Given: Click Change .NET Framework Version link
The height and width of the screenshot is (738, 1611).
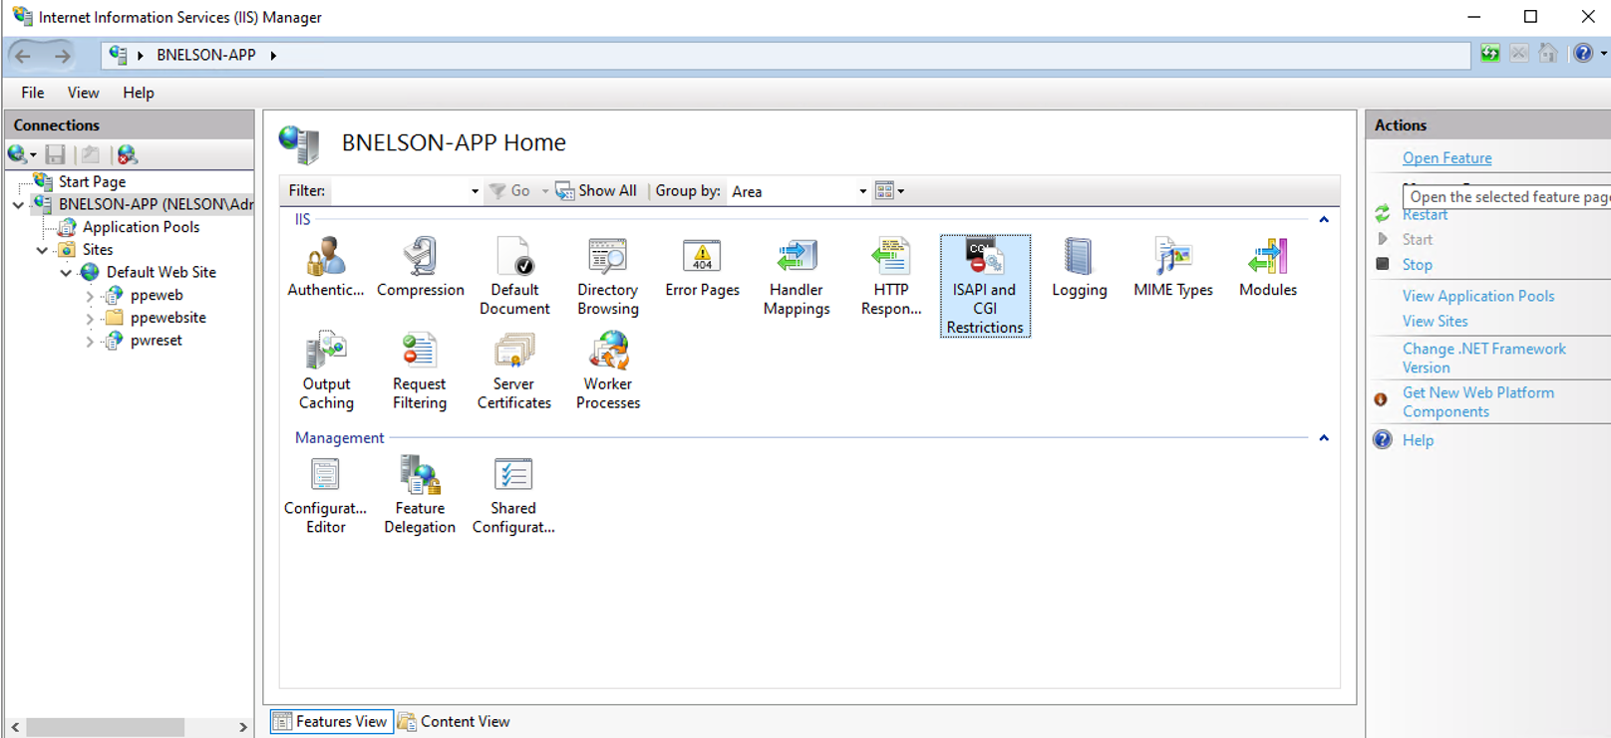Looking at the screenshot, I should (x=1484, y=358).
